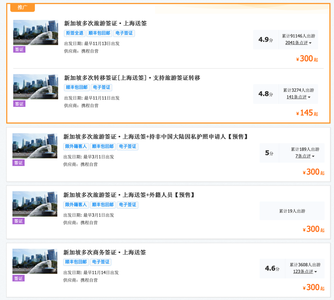The height and width of the screenshot is (300, 334).
Task: Click 电子签证 tag on 商务签证 listing
Action: coord(101,262)
